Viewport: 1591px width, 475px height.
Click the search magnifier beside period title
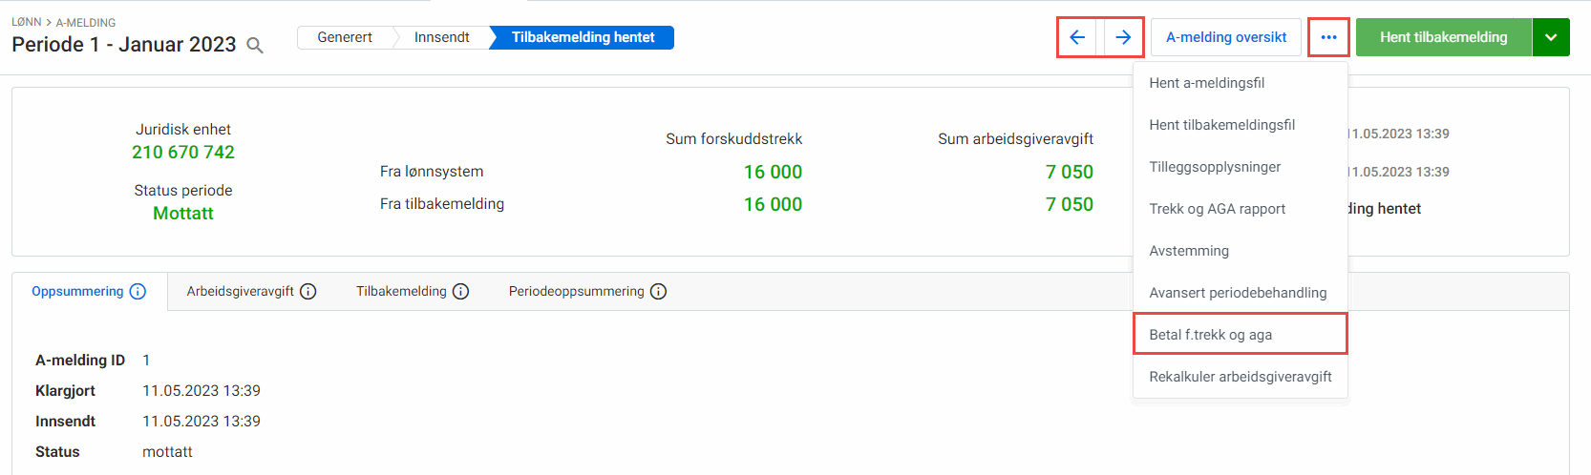tap(255, 46)
